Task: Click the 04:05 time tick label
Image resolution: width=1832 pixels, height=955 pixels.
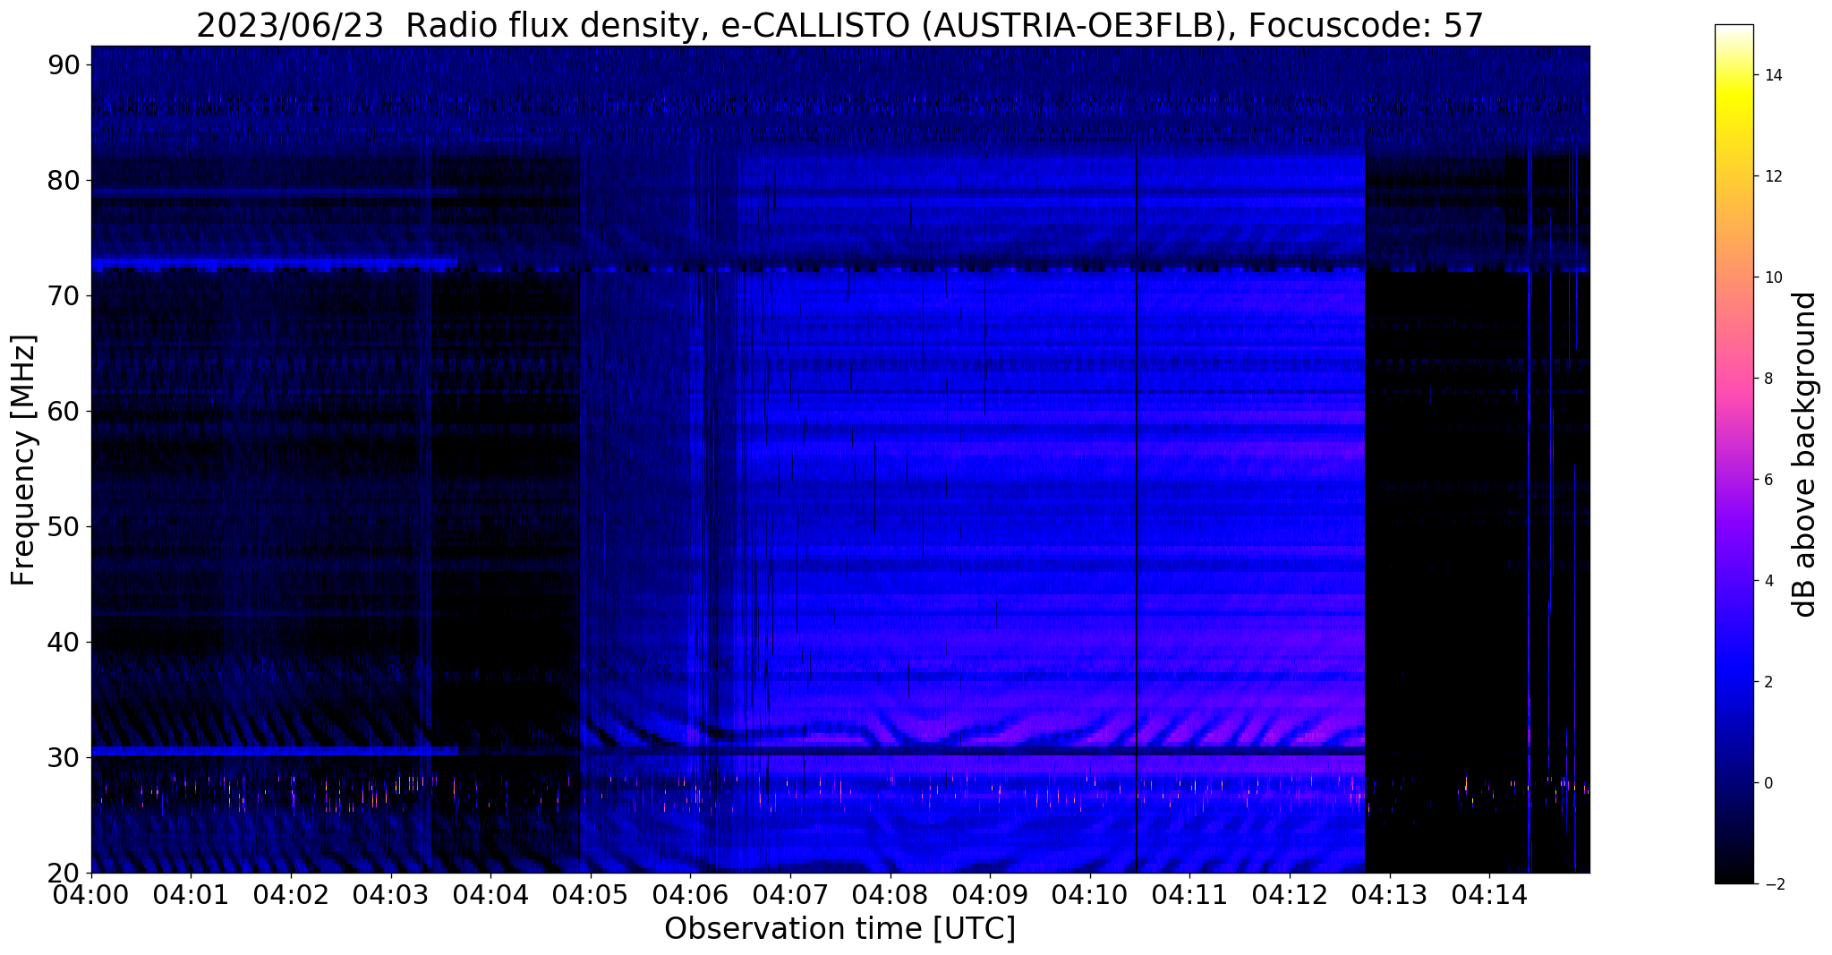Action: [591, 894]
